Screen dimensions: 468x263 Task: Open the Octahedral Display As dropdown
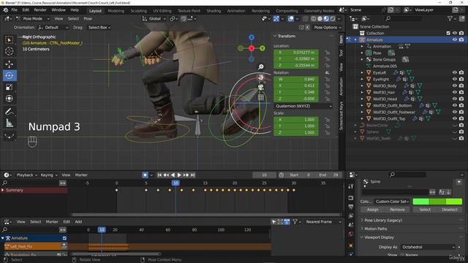[429, 247]
